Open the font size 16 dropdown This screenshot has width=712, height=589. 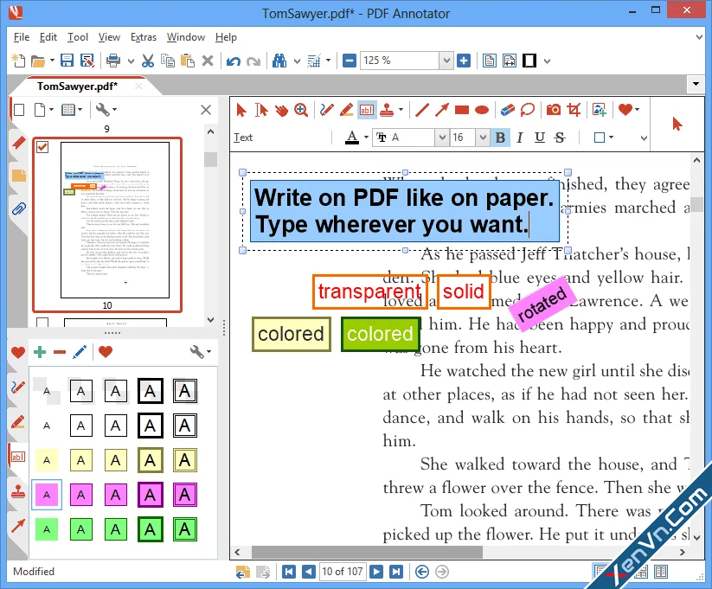pyautogui.click(x=482, y=138)
